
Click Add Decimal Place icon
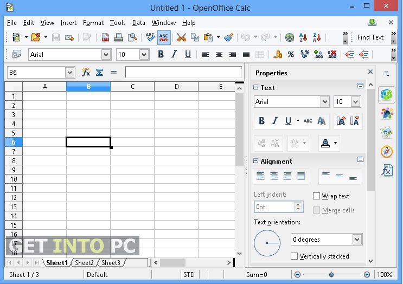pyautogui.click(x=318, y=54)
